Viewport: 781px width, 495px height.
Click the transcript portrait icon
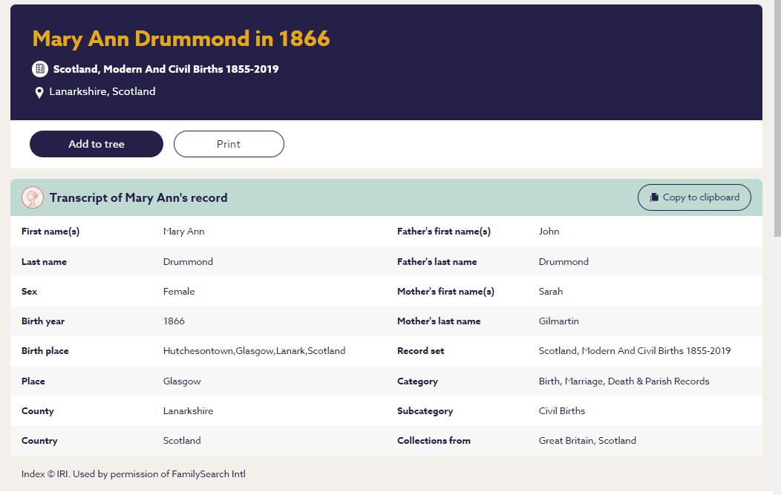33,197
